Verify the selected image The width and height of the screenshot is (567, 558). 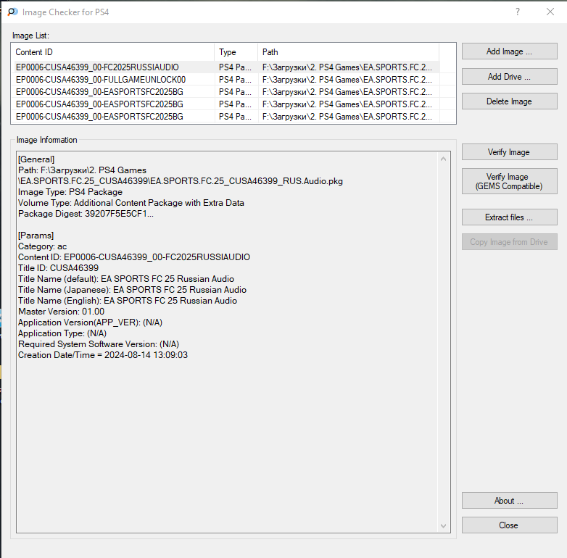[509, 152]
